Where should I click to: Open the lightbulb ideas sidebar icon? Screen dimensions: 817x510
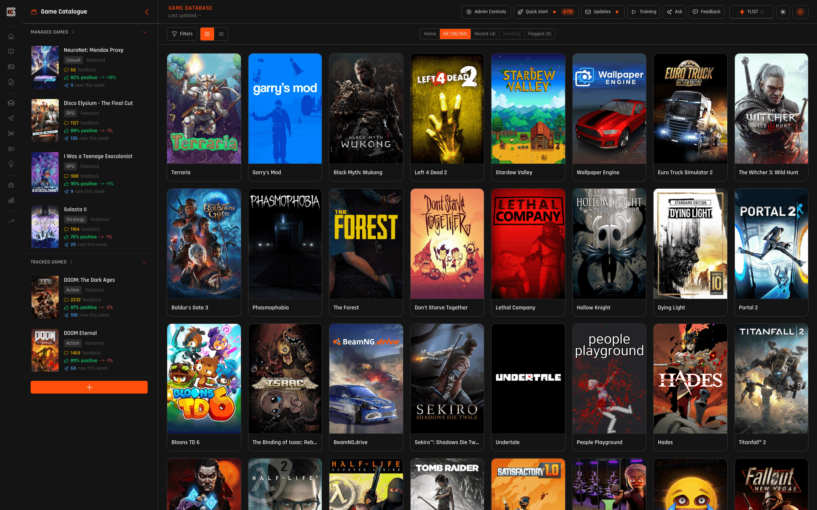point(11,164)
